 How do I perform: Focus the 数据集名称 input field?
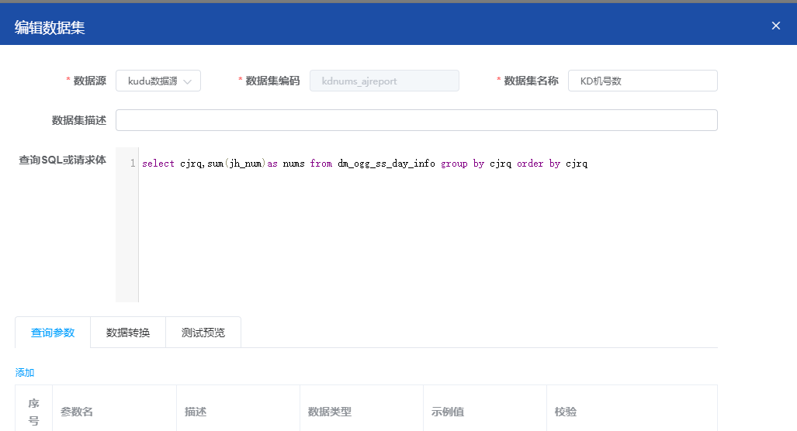643,81
